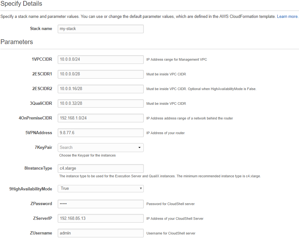Screen dimensions: 299x238
Task: Focus the 2ESCIDR2 input box
Action: 101,89
